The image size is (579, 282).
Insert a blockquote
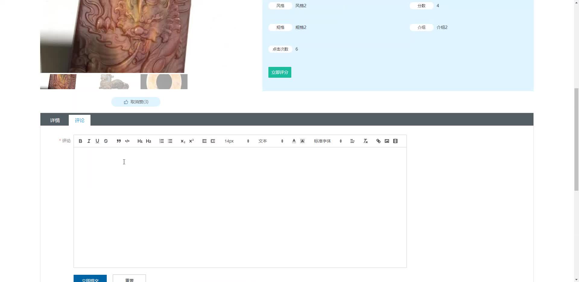119,141
